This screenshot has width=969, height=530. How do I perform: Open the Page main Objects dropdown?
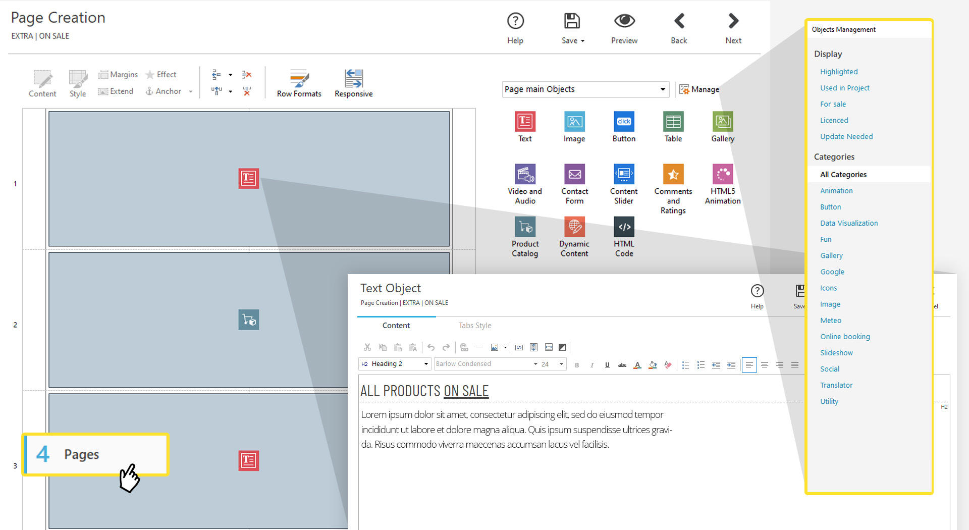click(x=662, y=89)
